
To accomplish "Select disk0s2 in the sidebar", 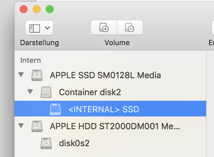I will [x=74, y=143].
